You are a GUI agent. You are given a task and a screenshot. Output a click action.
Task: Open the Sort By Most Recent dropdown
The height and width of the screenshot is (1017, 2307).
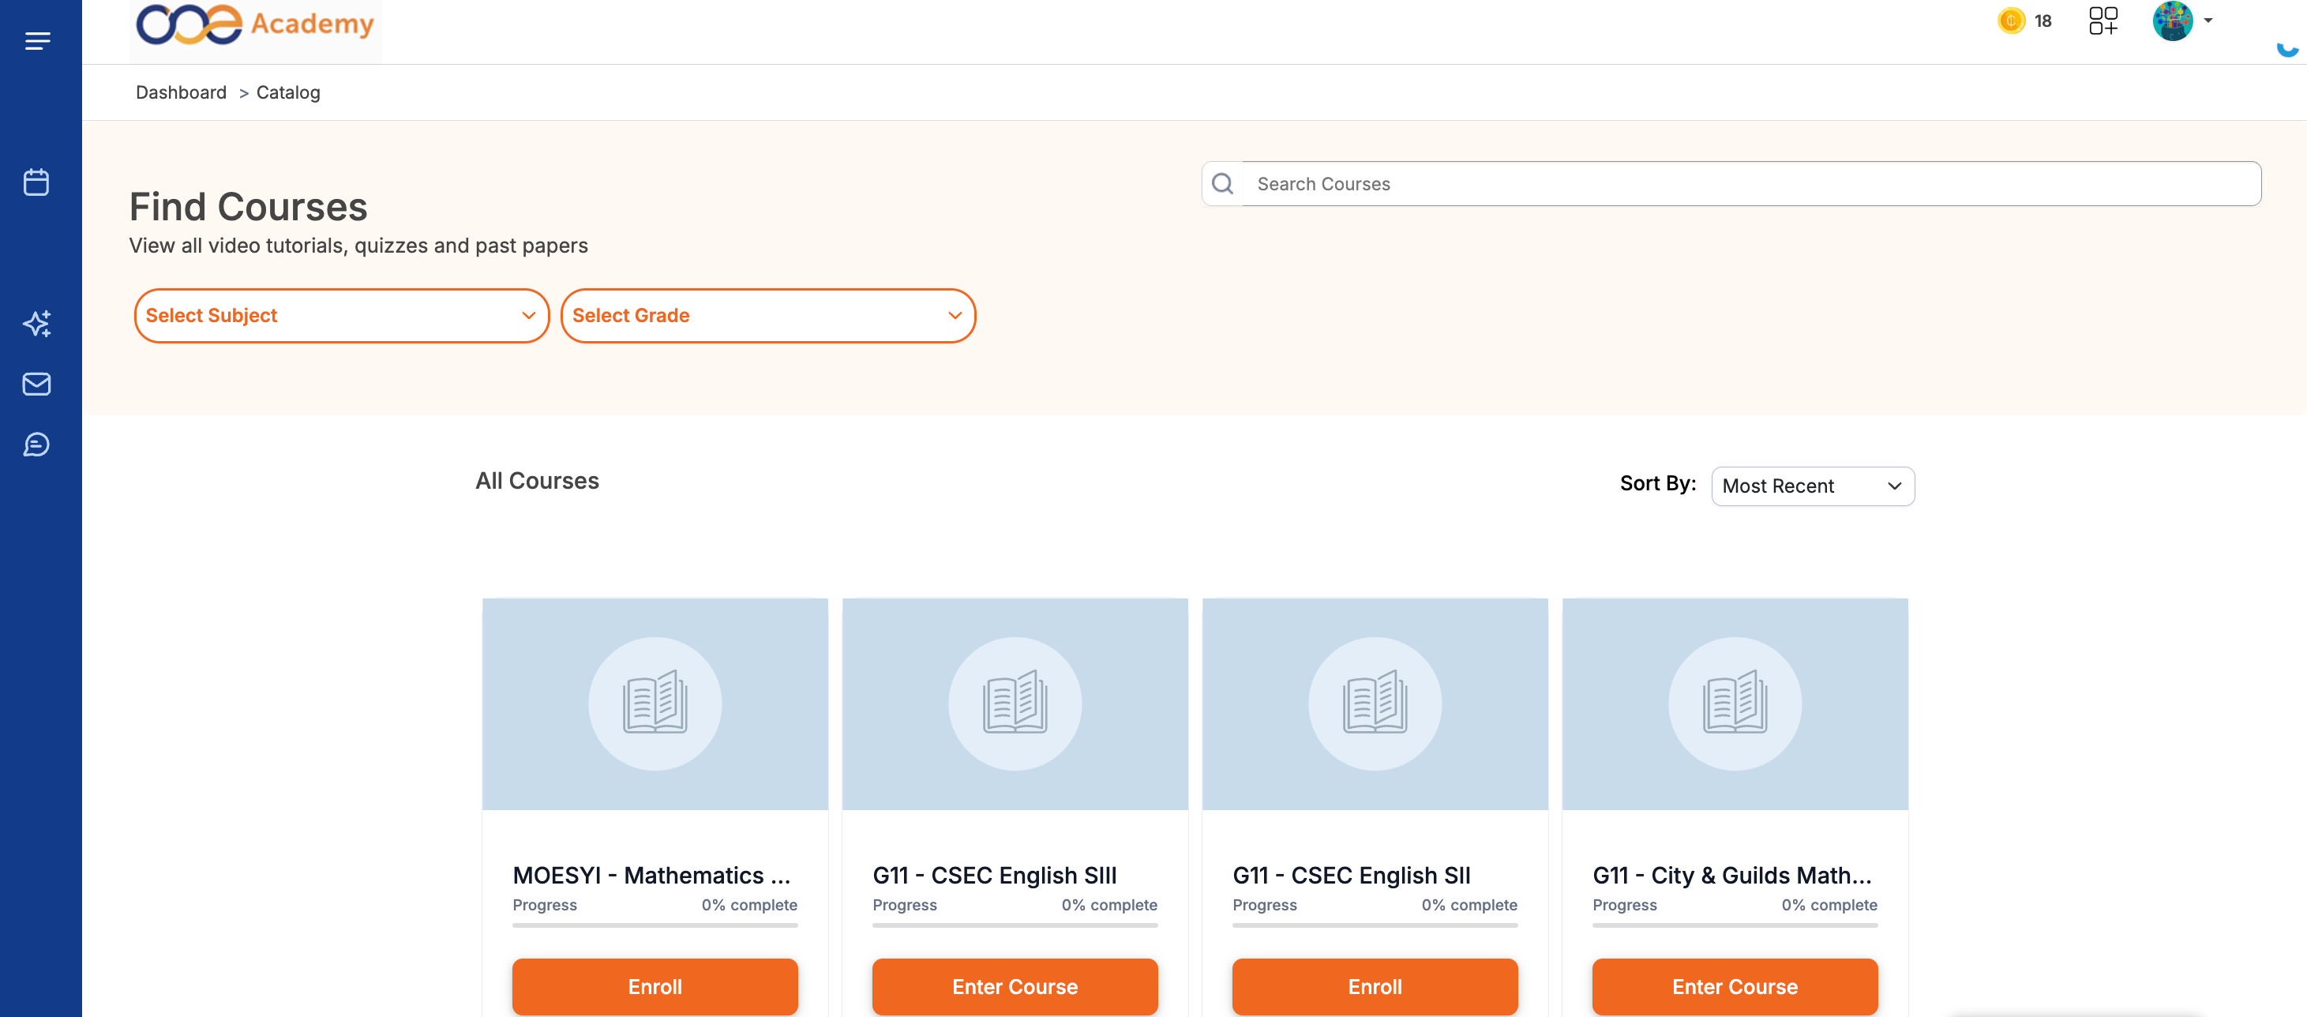click(x=1813, y=486)
